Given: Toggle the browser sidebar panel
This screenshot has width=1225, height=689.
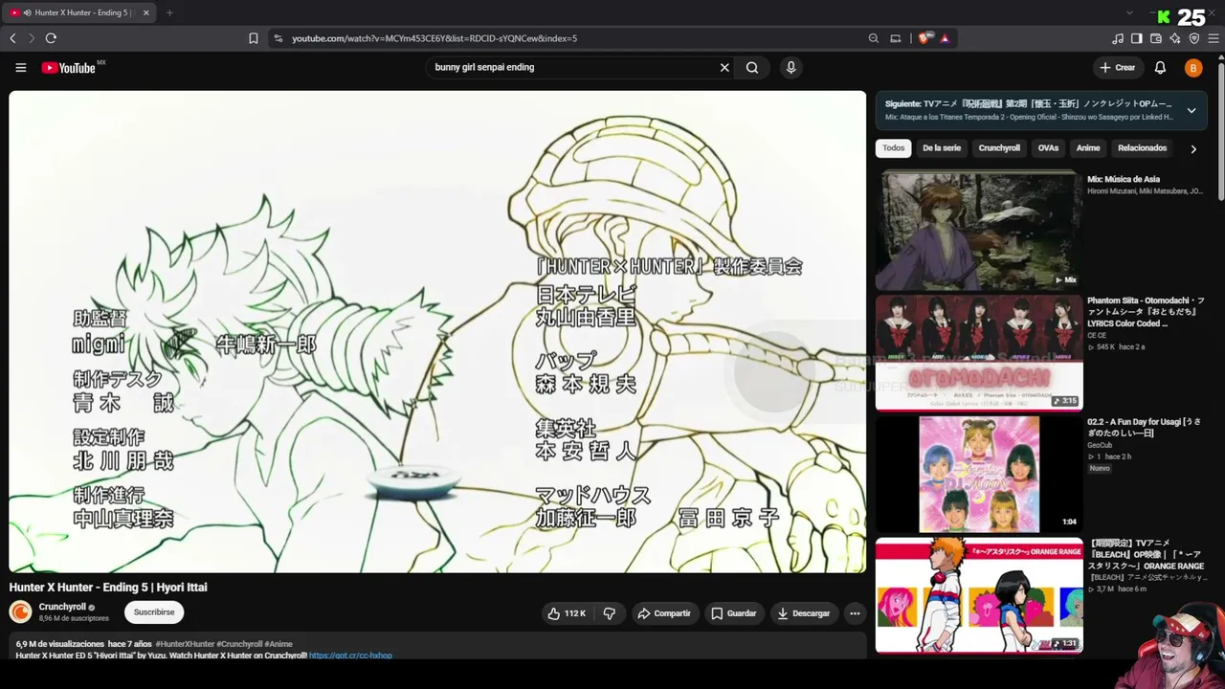Looking at the screenshot, I should (x=1137, y=38).
